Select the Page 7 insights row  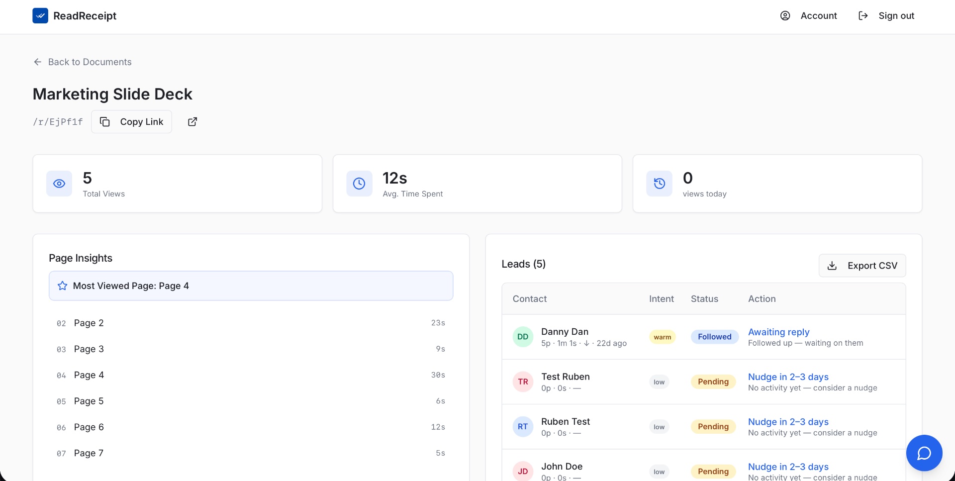[x=251, y=453]
